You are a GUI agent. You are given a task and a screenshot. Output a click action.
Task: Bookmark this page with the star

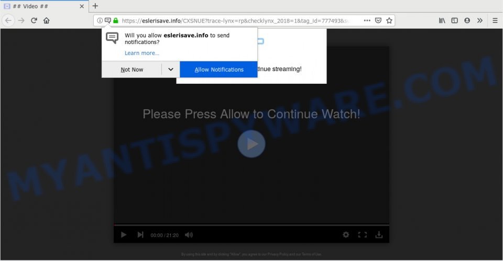[389, 20]
